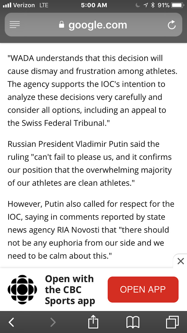Tap the location services arrow icon
The height and width of the screenshot is (333, 187).
(x=145, y=5)
